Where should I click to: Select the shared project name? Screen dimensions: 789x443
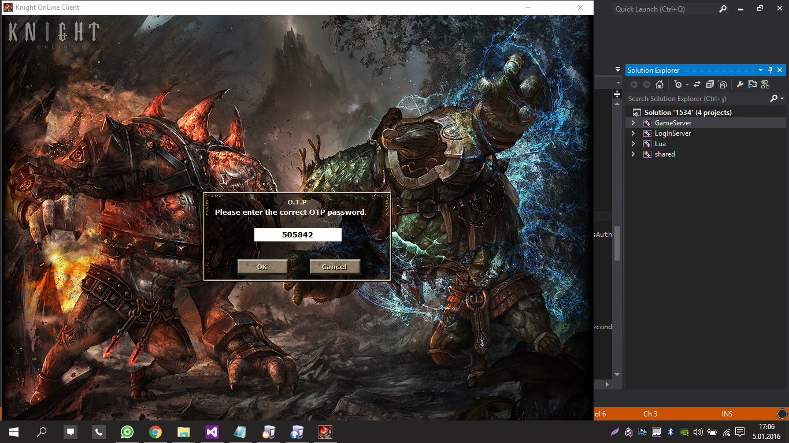665,154
